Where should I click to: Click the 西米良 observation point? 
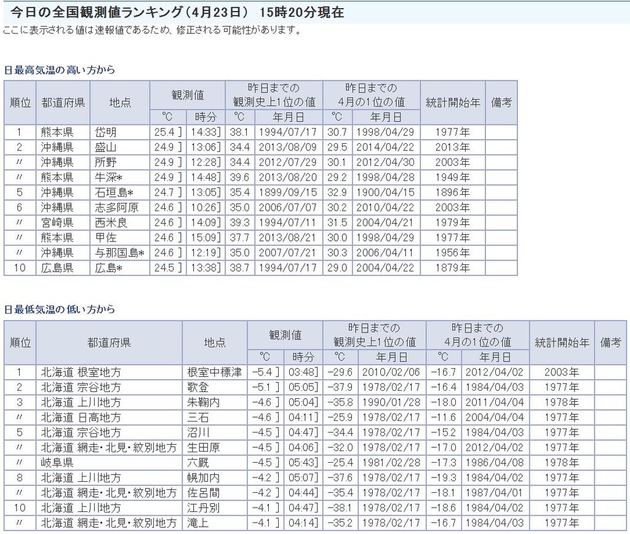[x=111, y=222]
